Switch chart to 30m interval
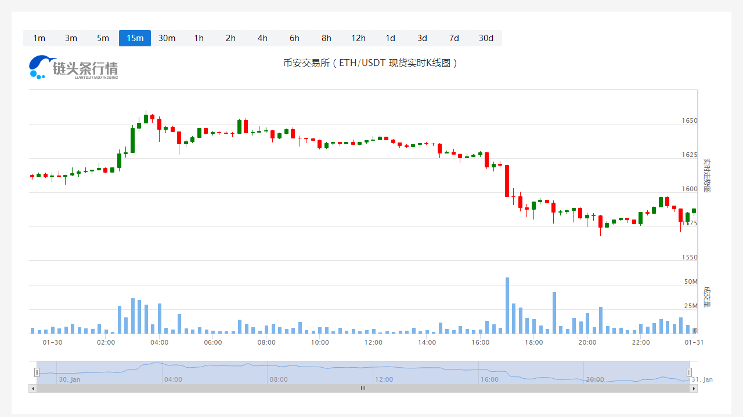Image resolution: width=743 pixels, height=417 pixels. (x=167, y=38)
